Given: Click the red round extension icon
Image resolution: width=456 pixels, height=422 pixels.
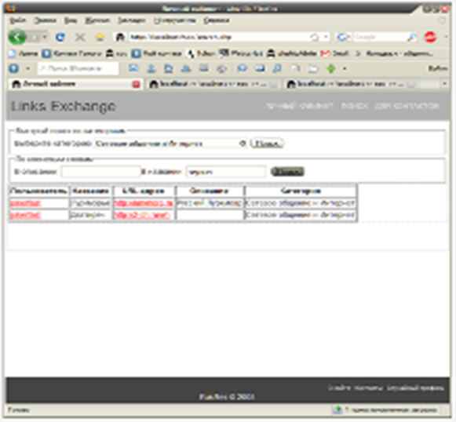Looking at the screenshot, I should click(x=430, y=37).
